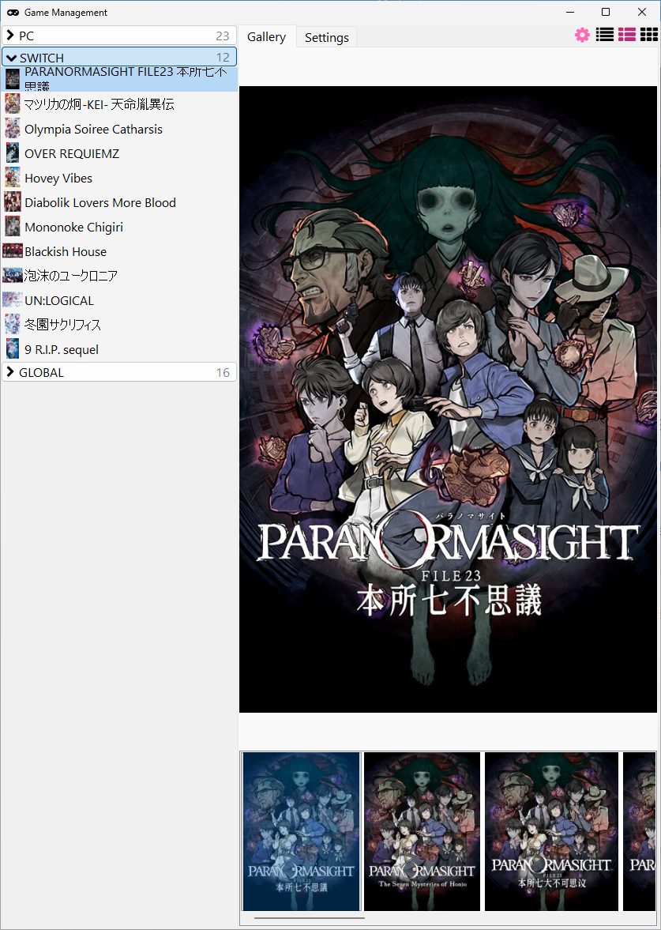
Task: Select Diabolik Lovers More Blood title text
Action: (x=100, y=203)
